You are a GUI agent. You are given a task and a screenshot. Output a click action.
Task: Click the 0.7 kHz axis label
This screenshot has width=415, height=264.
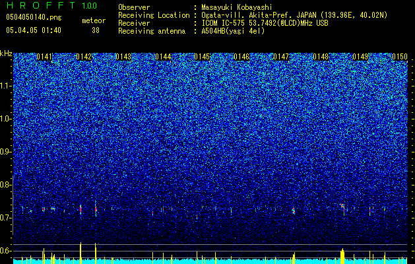(x=5, y=218)
